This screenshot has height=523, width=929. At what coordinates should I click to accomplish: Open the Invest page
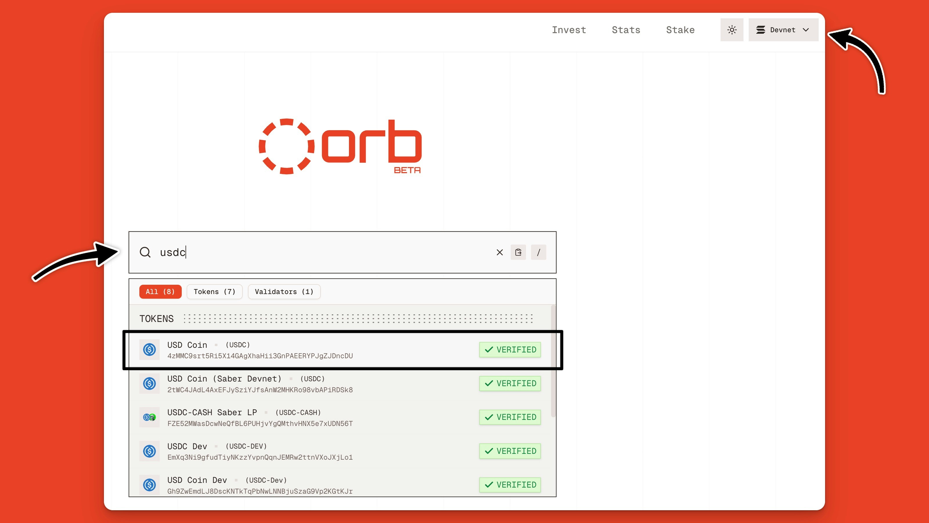point(569,30)
